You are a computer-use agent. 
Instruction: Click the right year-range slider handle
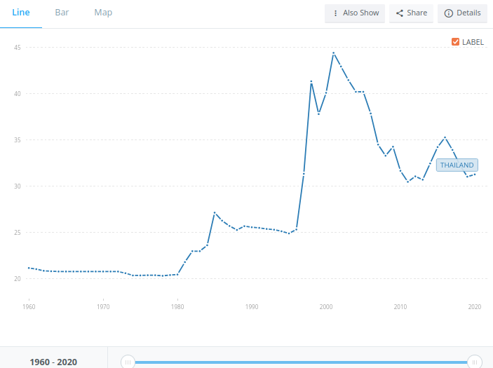click(x=475, y=362)
